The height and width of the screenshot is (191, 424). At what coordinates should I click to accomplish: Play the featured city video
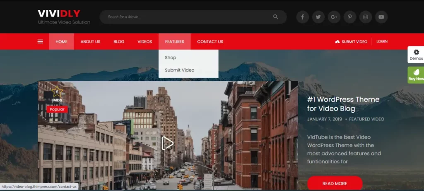(168, 144)
